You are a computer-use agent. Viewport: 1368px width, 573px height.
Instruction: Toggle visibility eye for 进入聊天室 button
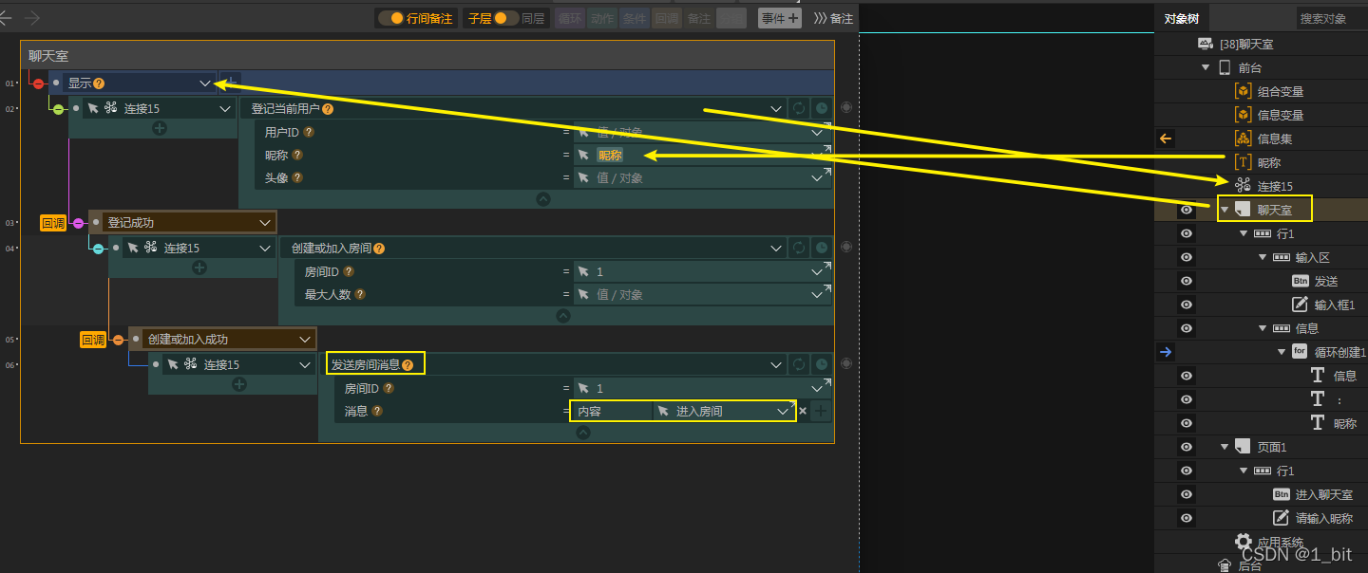[1187, 494]
